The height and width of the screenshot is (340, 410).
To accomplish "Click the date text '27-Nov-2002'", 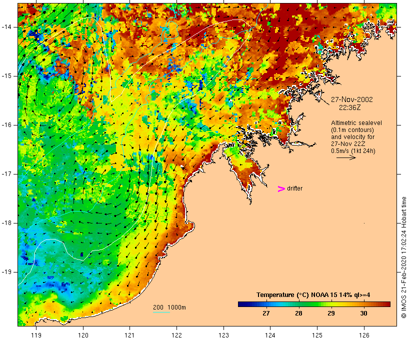I will [352, 99].
